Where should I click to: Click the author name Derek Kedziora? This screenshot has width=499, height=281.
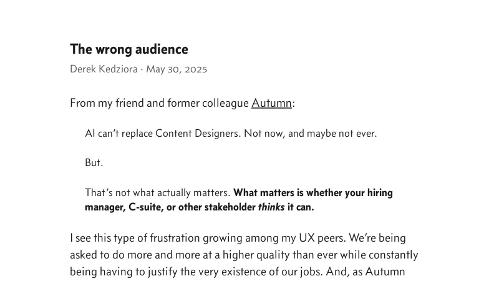point(104,69)
